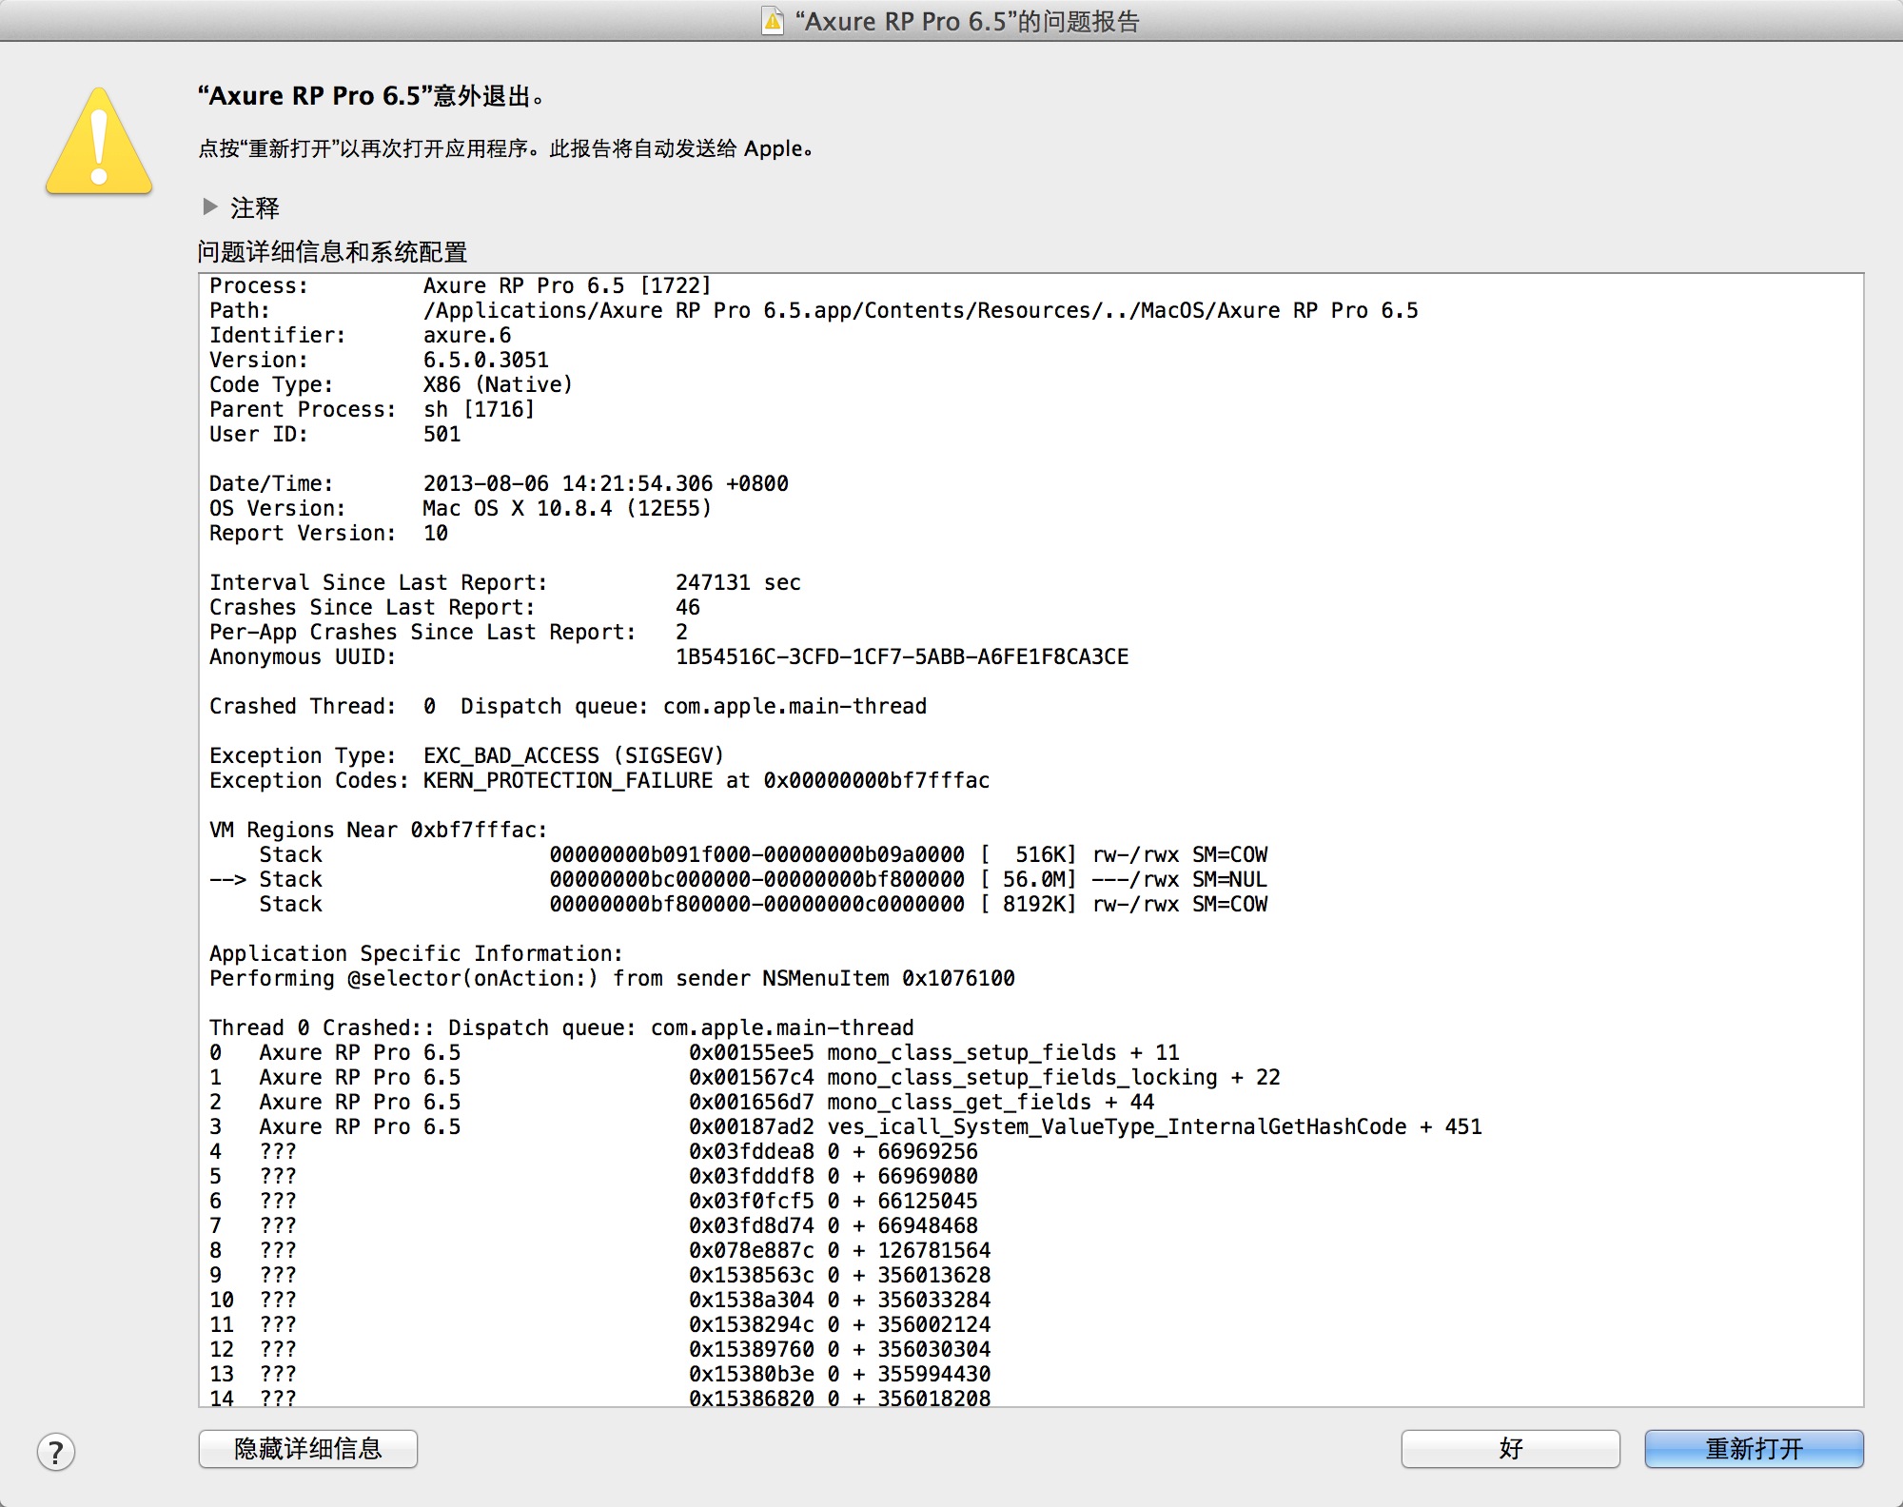Click the User ID 501 line

(x=335, y=434)
